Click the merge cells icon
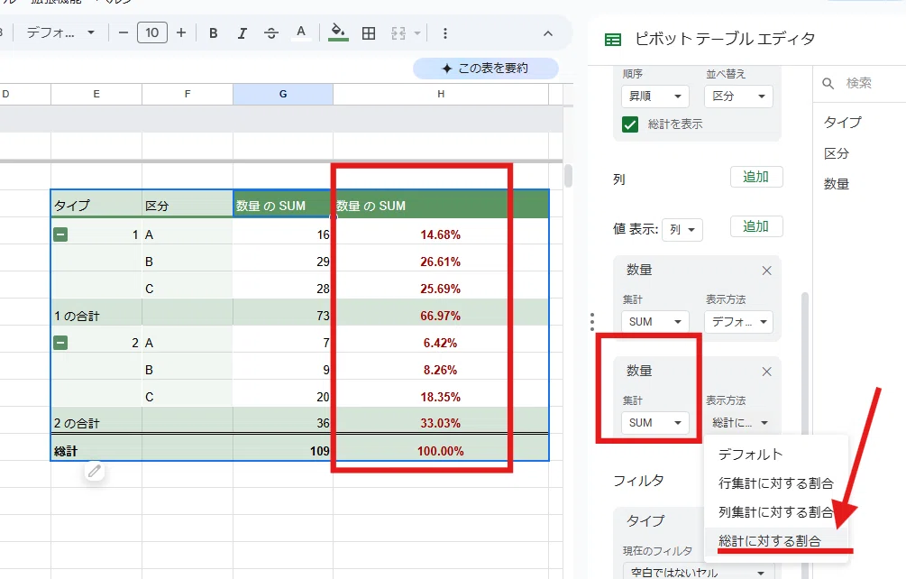This screenshot has width=906, height=579. [x=398, y=33]
